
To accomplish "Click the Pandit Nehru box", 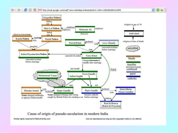I will click(x=51, y=39).
